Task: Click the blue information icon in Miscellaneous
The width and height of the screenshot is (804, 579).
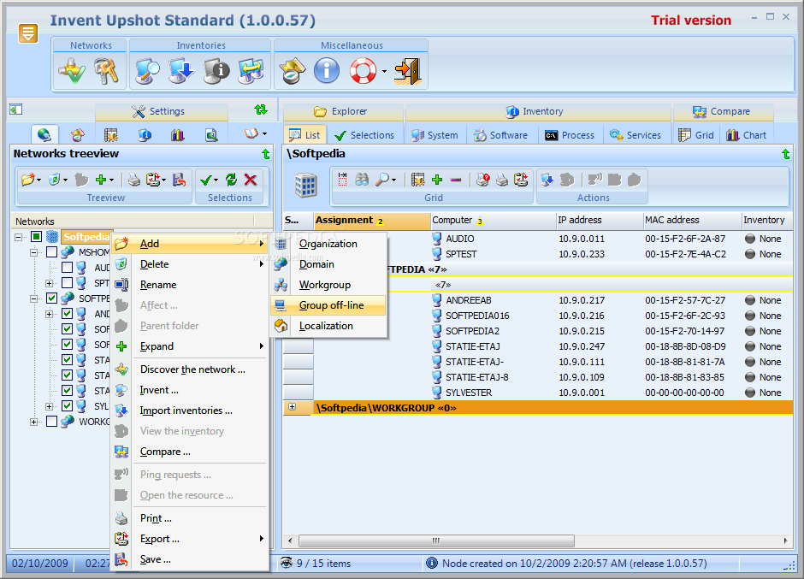Action: coord(327,71)
